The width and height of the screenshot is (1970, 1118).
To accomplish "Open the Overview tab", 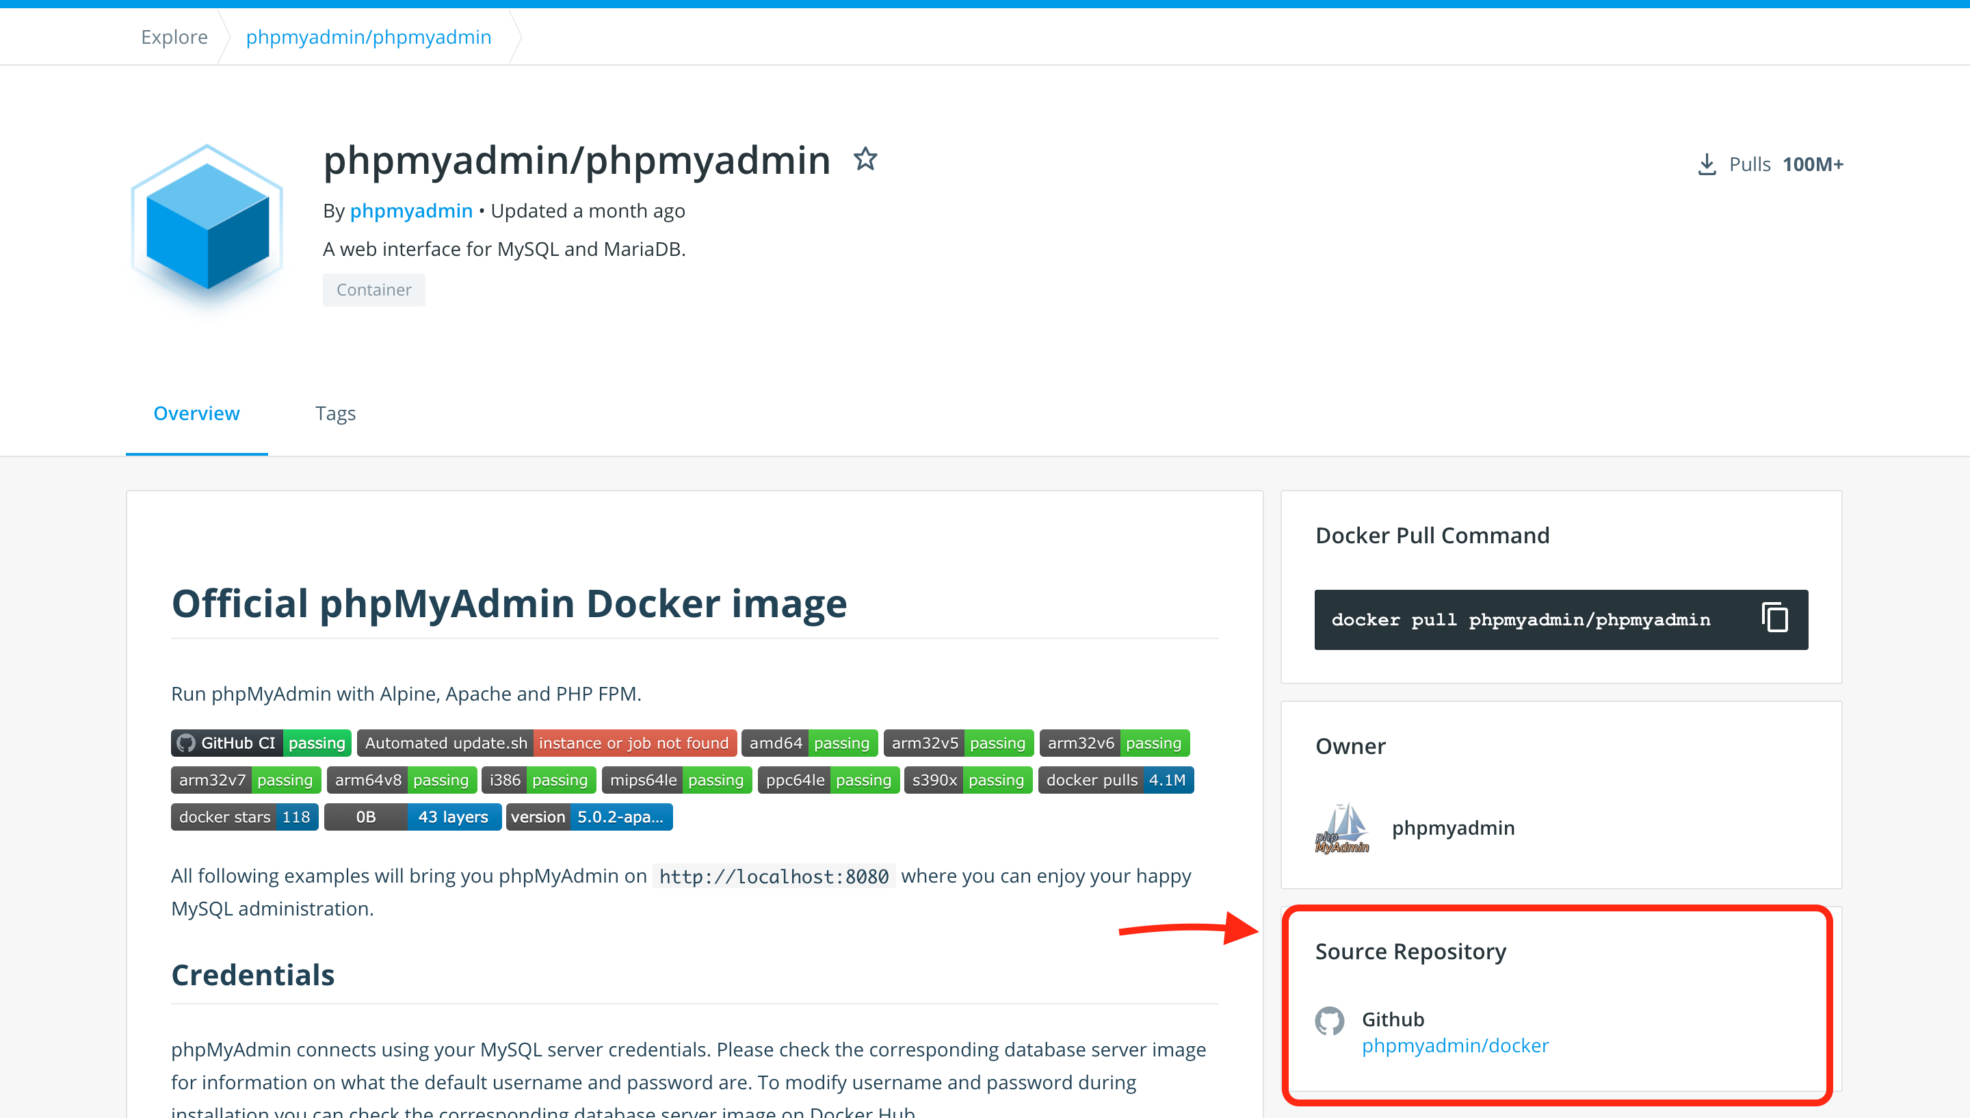I will [x=196, y=413].
